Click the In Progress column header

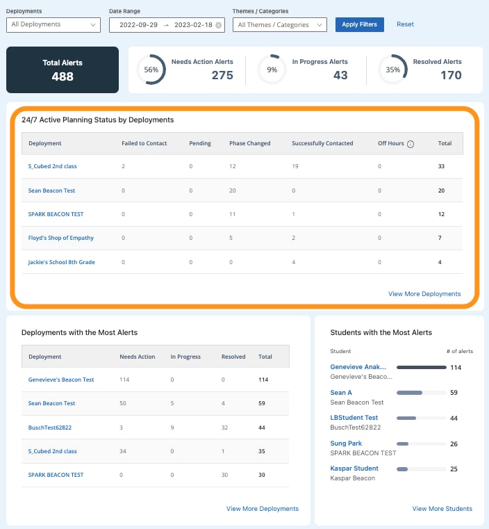tap(185, 357)
